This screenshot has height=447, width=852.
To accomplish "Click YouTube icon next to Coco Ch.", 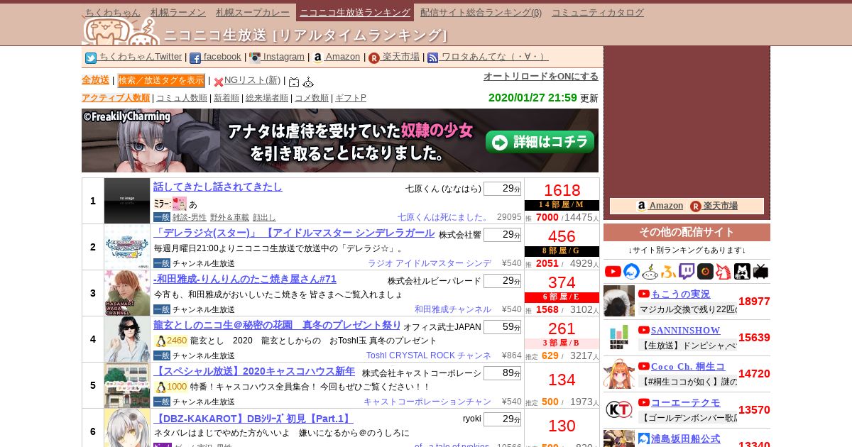I will click(x=644, y=366).
